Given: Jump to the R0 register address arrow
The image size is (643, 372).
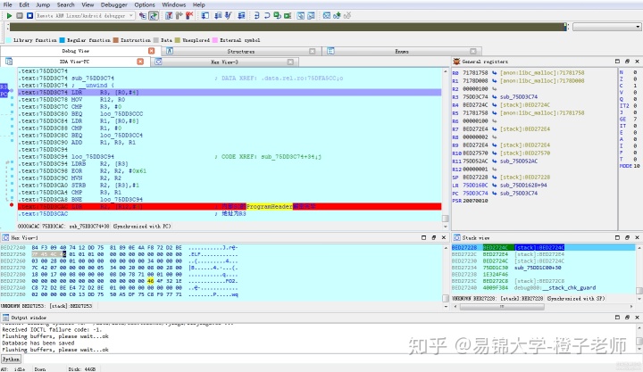Looking at the screenshot, I should [494, 72].
